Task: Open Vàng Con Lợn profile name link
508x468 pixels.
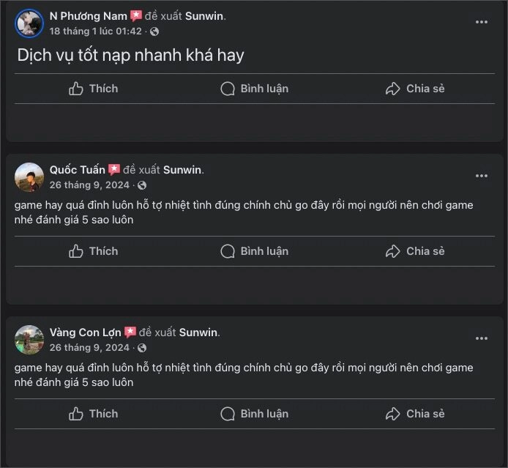Action: click(85, 333)
